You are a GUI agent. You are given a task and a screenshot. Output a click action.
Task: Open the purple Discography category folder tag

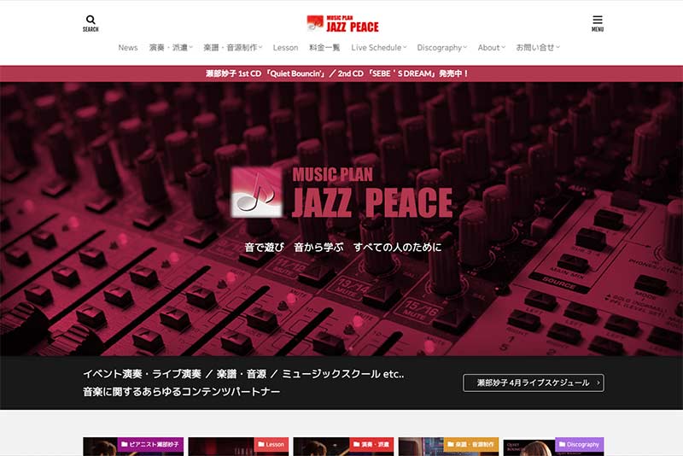tap(579, 445)
